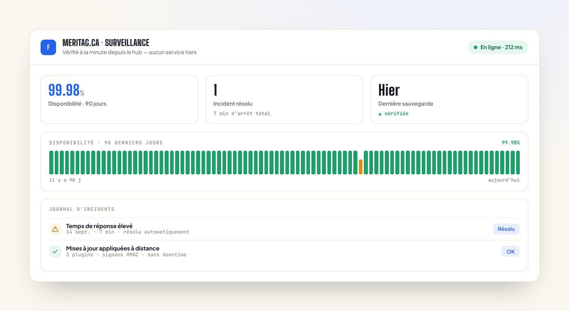Click the "MERITAG.CA · SURVEILLANCE" title
The image size is (569, 311).
pos(106,43)
